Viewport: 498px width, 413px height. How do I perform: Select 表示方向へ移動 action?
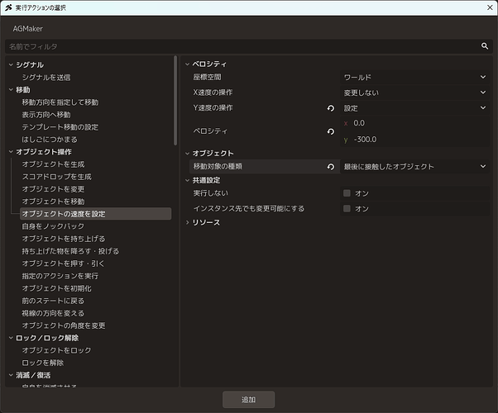[x=46, y=115]
